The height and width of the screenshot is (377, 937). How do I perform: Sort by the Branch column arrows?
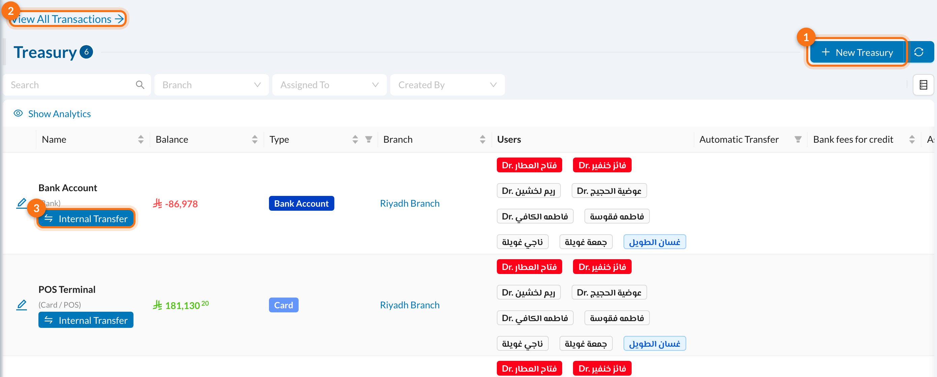[x=482, y=139]
